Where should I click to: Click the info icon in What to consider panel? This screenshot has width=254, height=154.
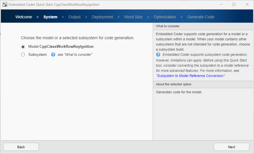pyautogui.click(x=158, y=54)
